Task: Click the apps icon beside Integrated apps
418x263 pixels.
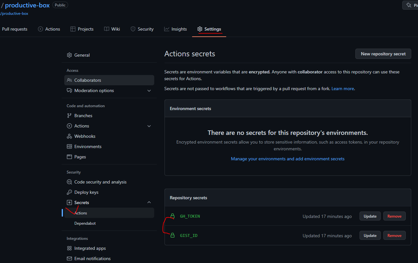Action: (69, 248)
